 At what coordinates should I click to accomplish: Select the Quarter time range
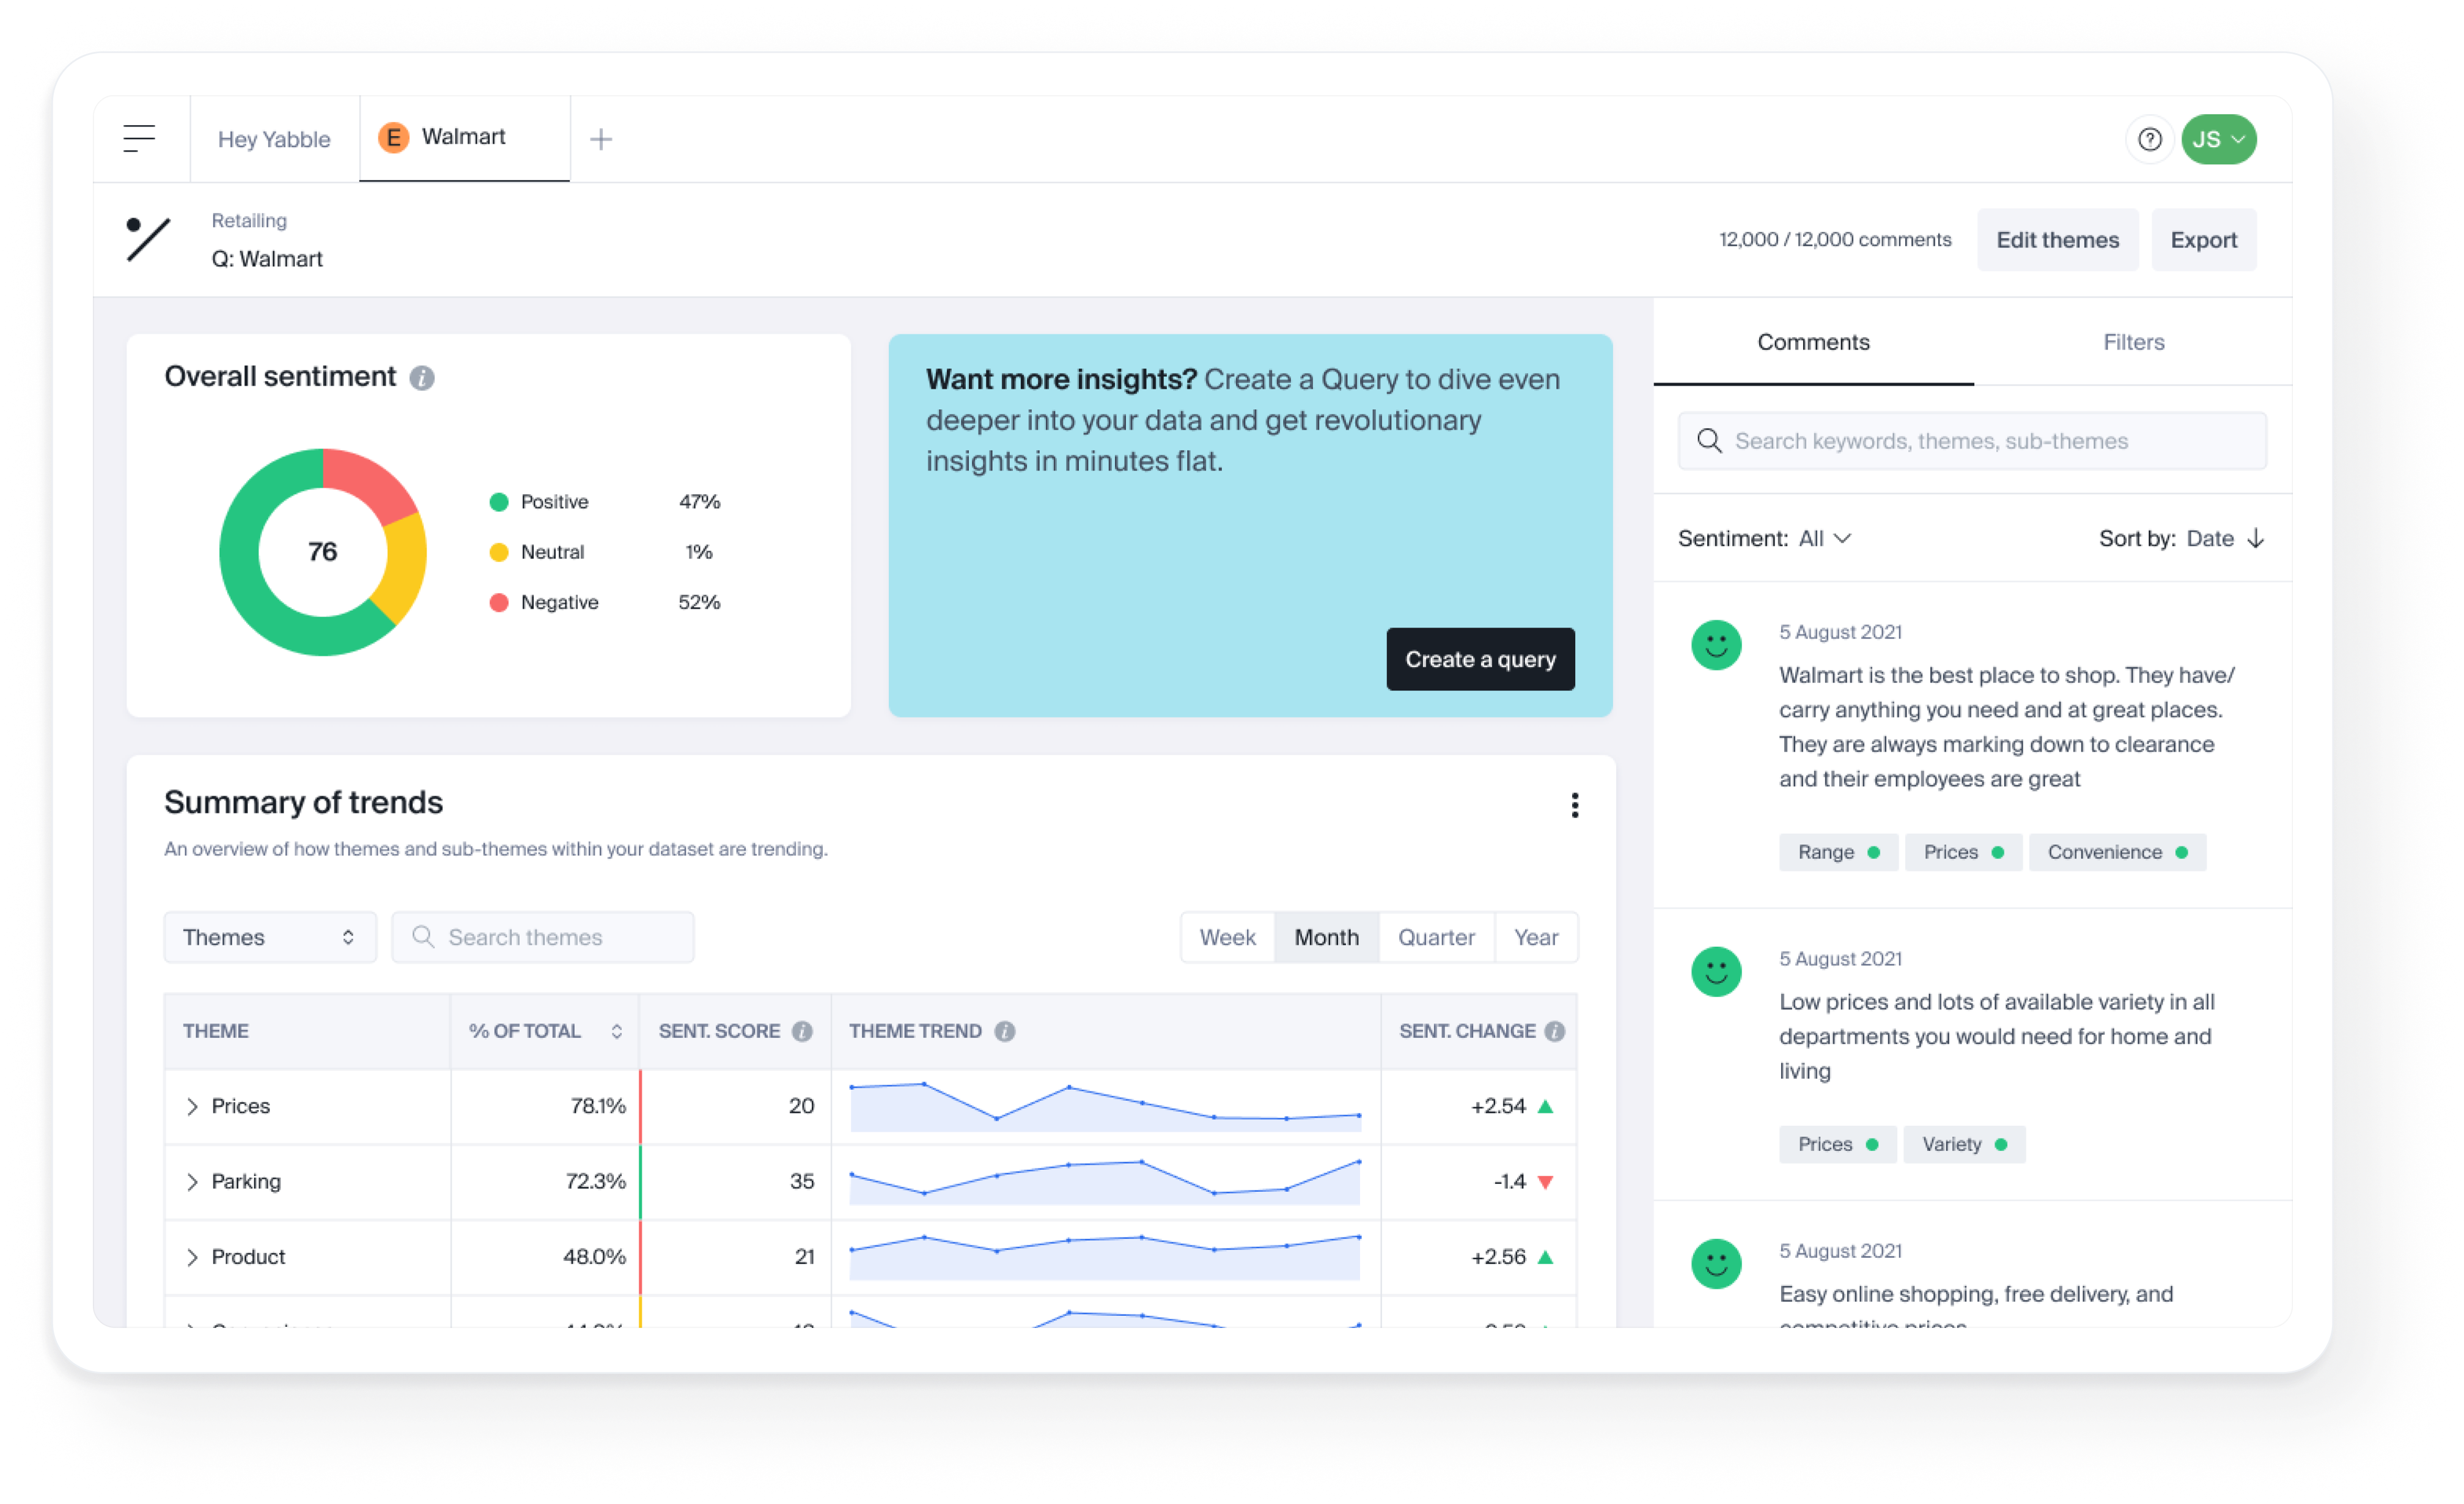(1436, 937)
